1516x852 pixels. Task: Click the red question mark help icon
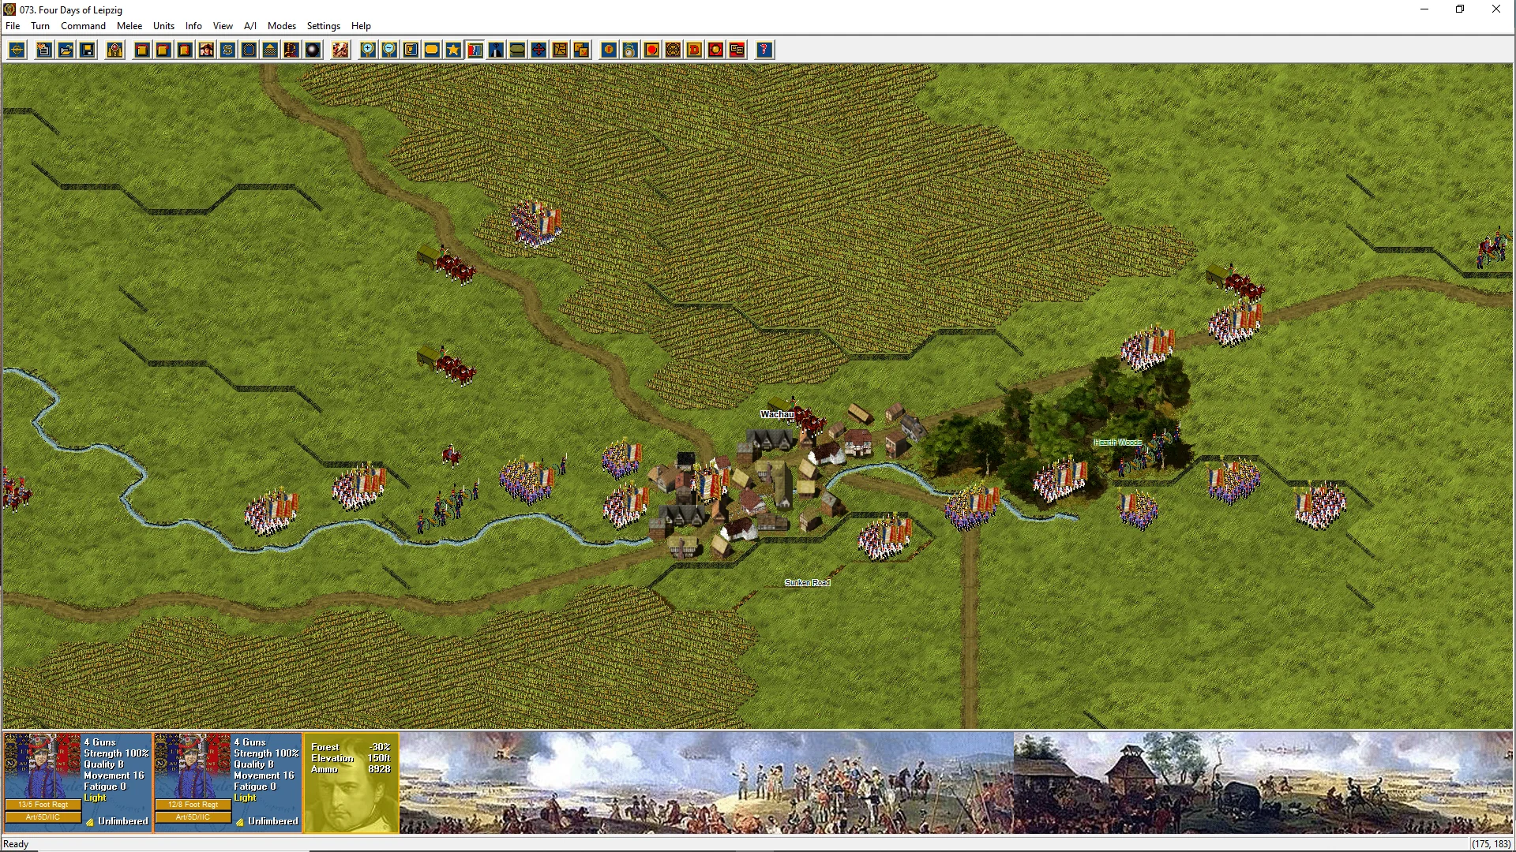pyautogui.click(x=764, y=50)
